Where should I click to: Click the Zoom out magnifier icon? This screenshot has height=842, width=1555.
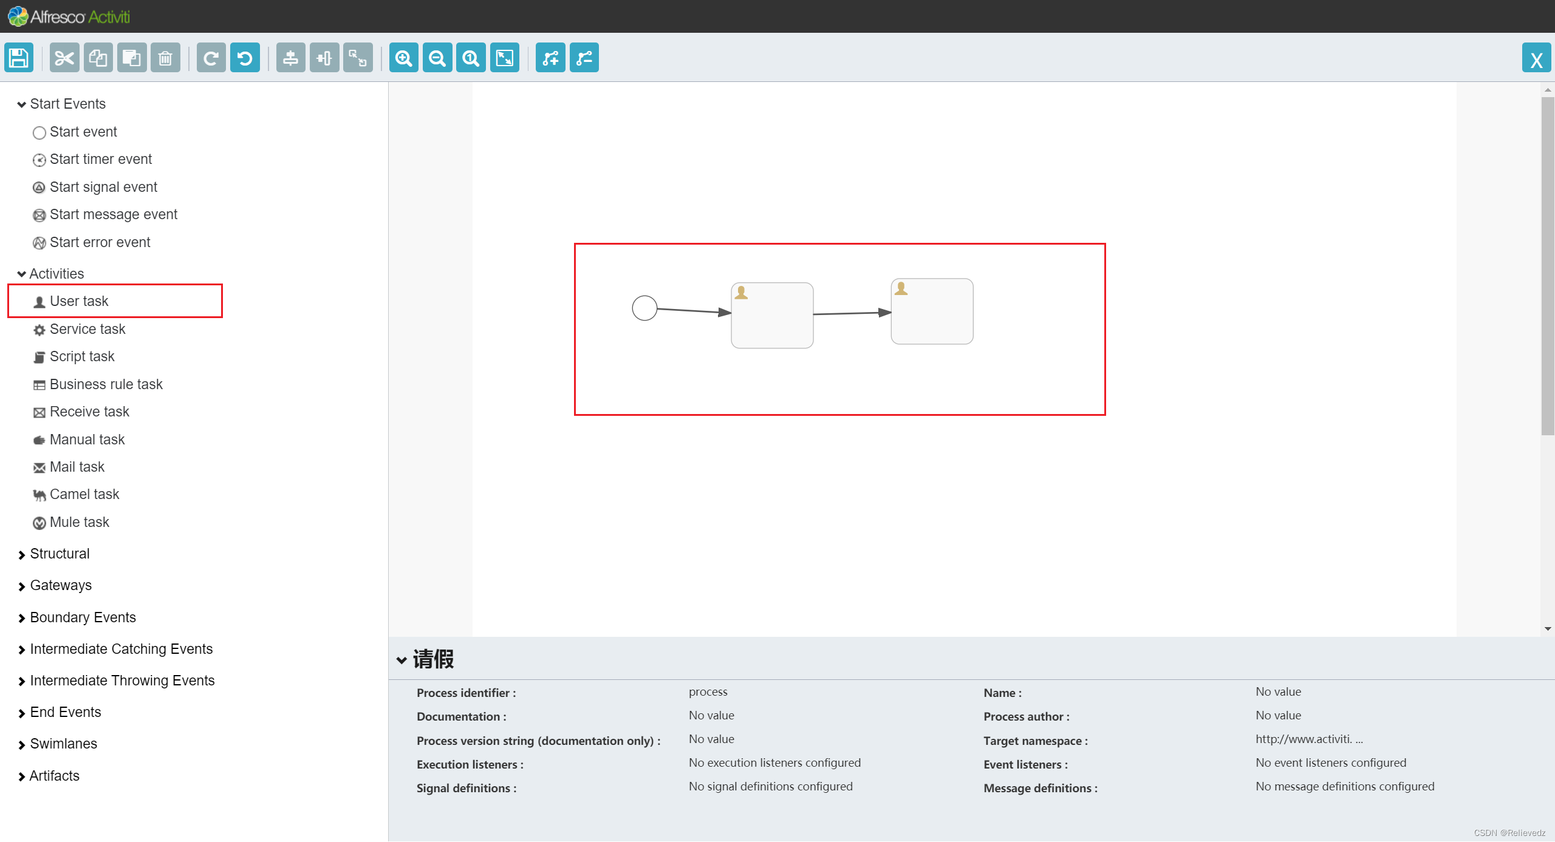click(437, 58)
